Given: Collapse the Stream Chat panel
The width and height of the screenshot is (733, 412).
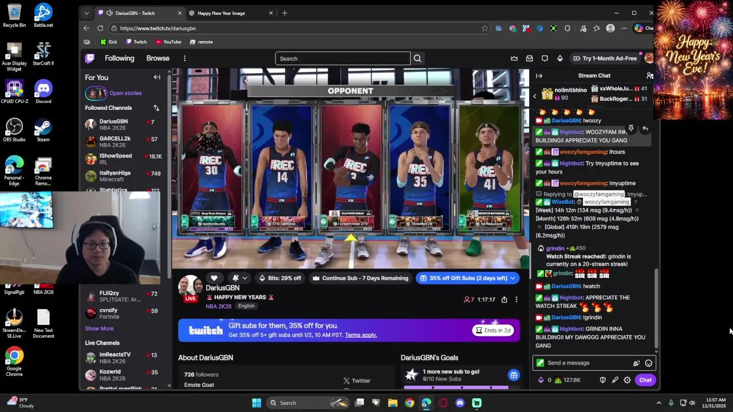Looking at the screenshot, I should [539, 76].
